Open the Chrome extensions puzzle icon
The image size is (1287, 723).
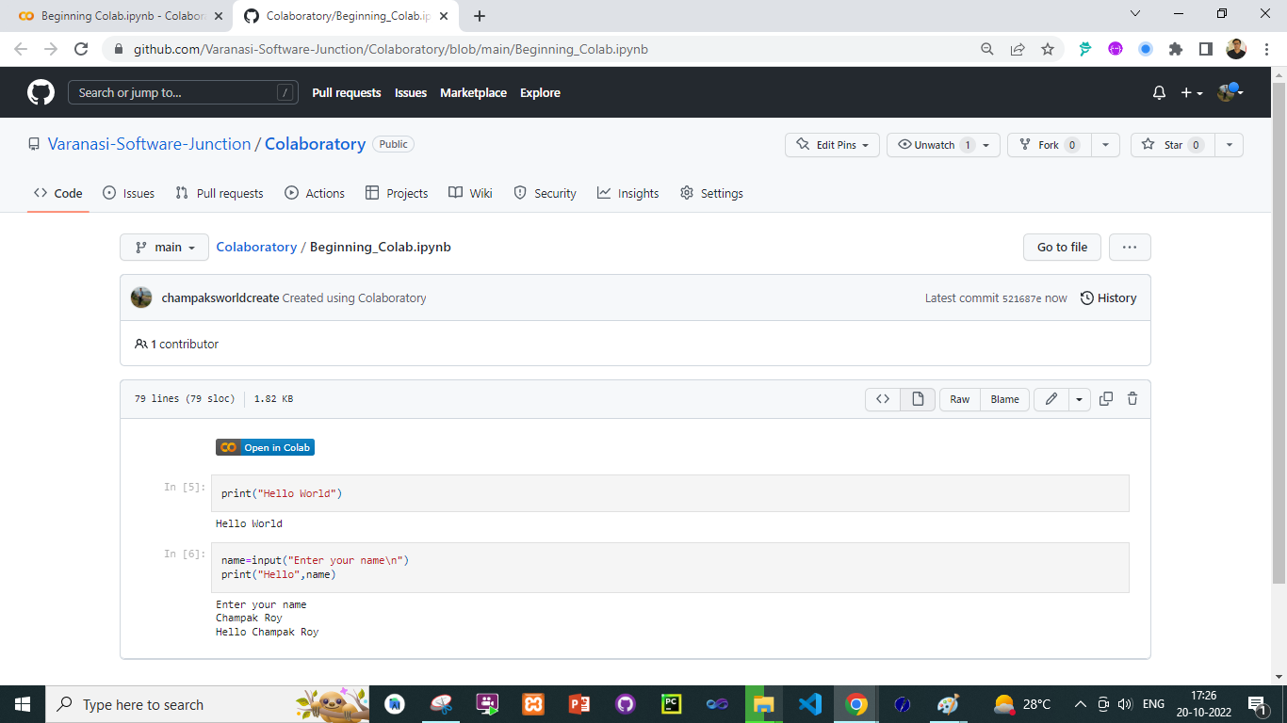pyautogui.click(x=1175, y=49)
